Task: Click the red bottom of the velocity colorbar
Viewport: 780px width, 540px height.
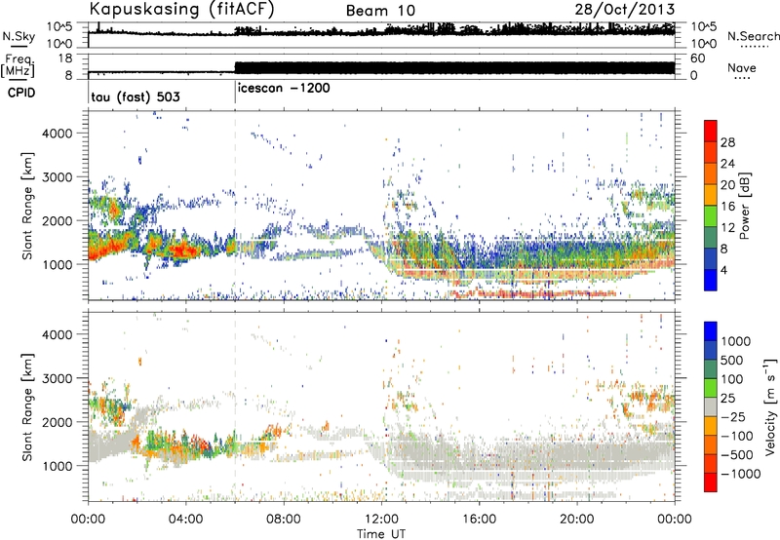Action: 711,482
